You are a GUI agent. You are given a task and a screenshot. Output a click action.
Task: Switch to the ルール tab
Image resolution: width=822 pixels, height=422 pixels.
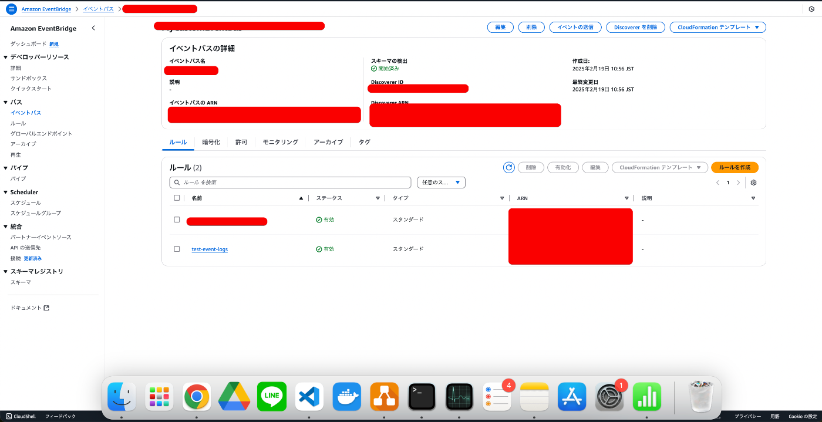(178, 142)
